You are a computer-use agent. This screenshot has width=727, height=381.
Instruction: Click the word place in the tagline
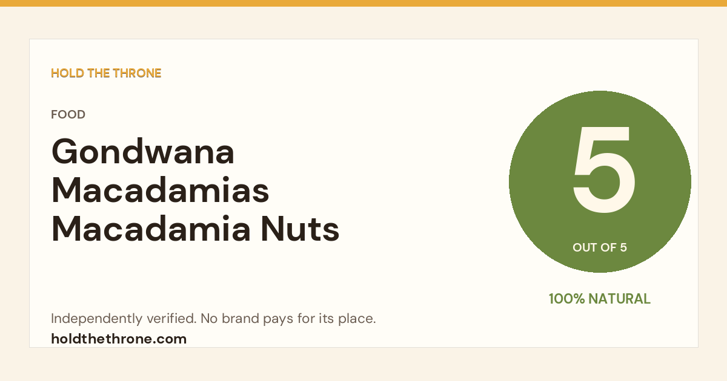point(357,319)
